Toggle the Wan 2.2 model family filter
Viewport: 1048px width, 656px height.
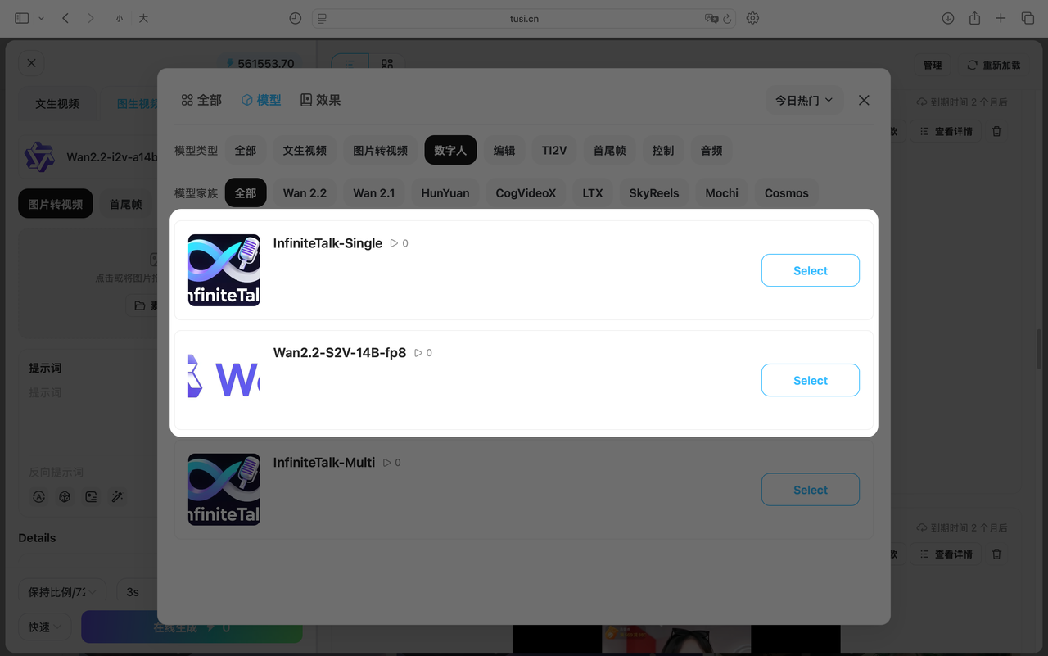(305, 193)
